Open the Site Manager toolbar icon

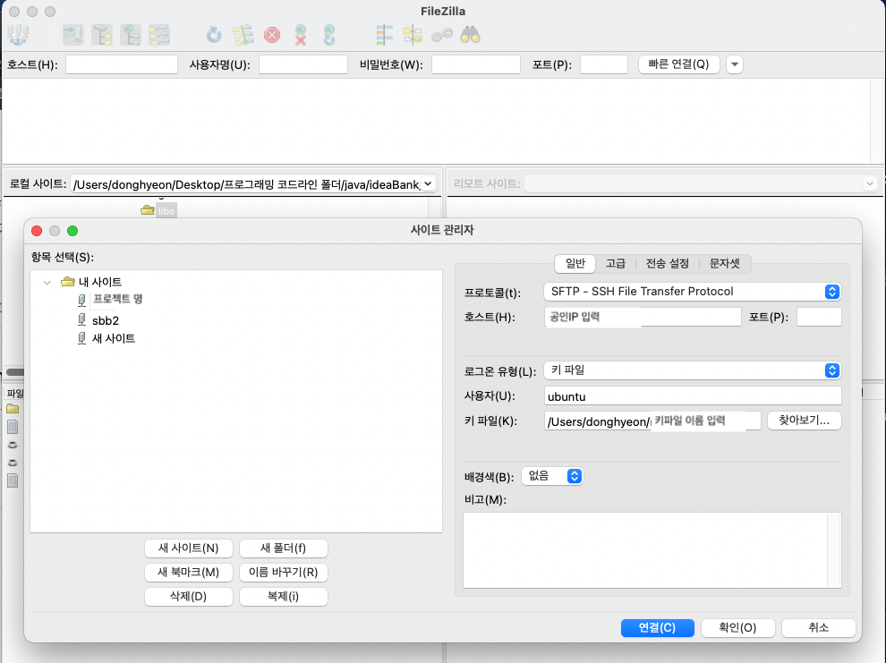coord(18,35)
